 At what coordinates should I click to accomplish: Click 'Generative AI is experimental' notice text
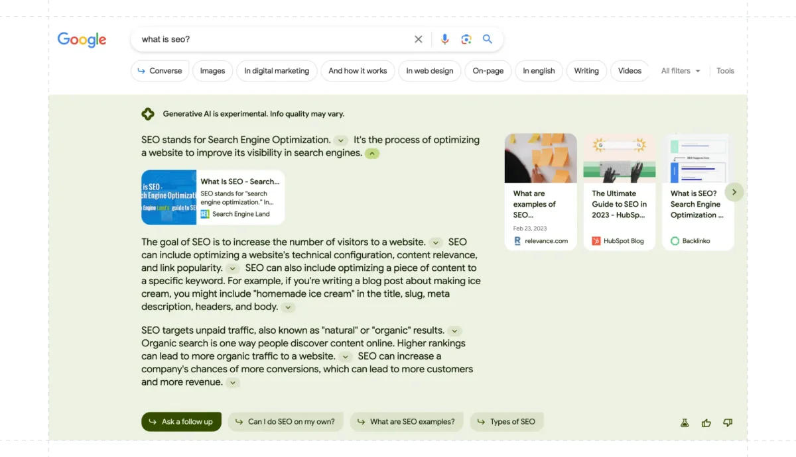click(x=253, y=114)
